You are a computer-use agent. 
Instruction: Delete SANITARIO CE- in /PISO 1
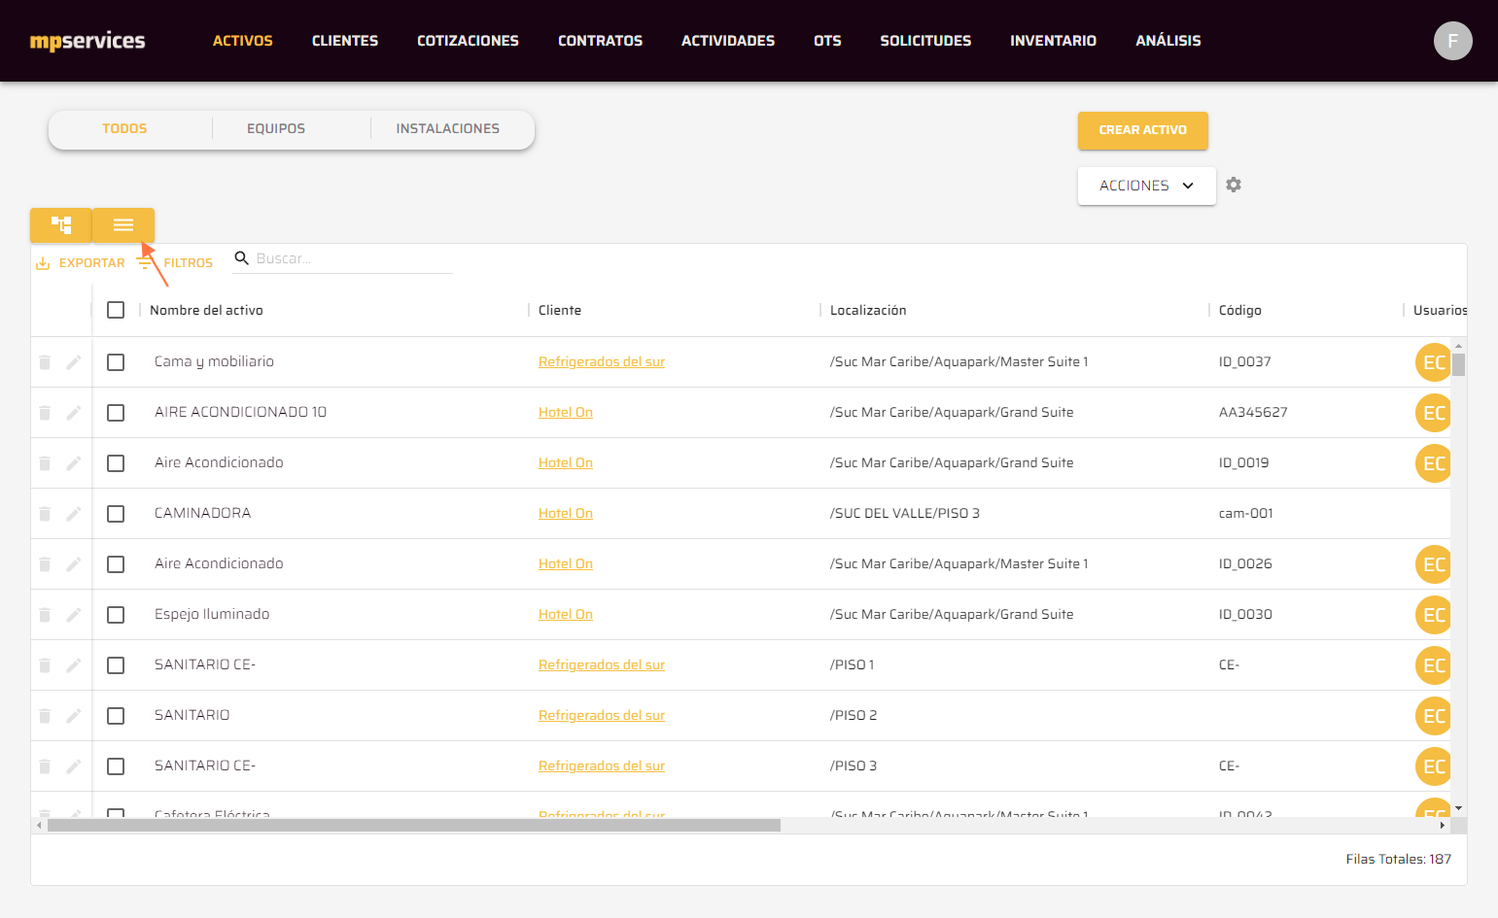pos(45,665)
